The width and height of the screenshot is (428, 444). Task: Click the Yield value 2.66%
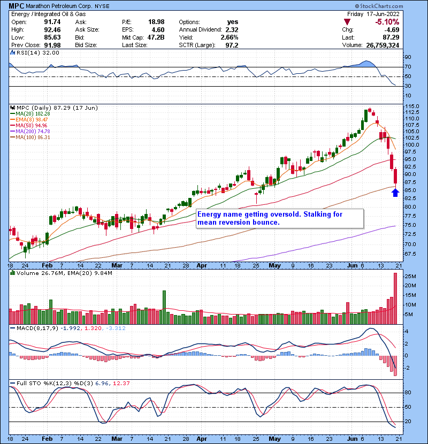pyautogui.click(x=230, y=37)
